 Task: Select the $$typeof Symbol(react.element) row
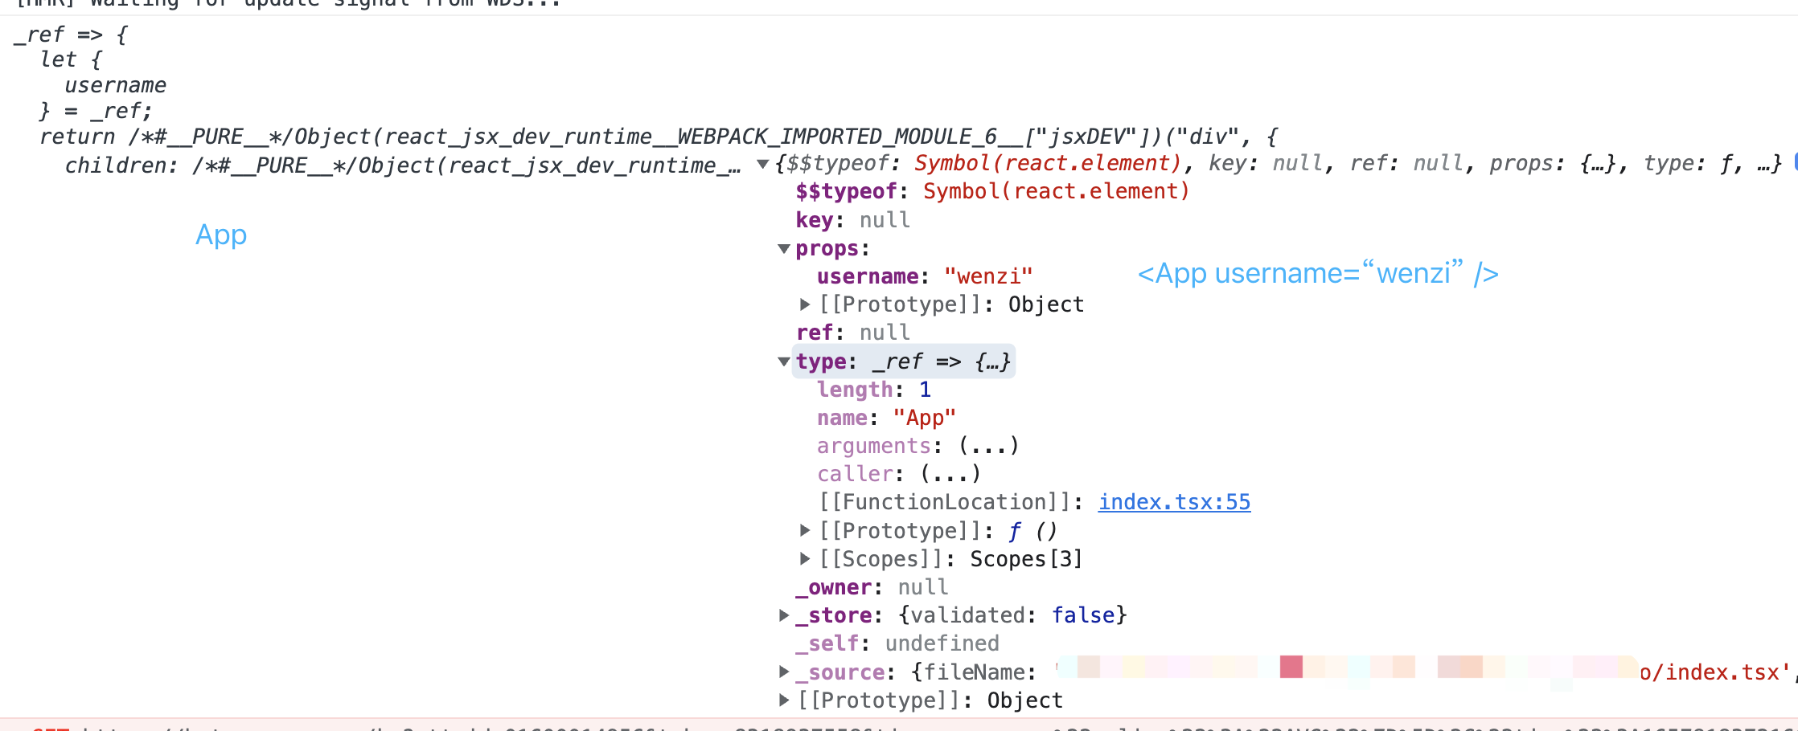pos(991,192)
